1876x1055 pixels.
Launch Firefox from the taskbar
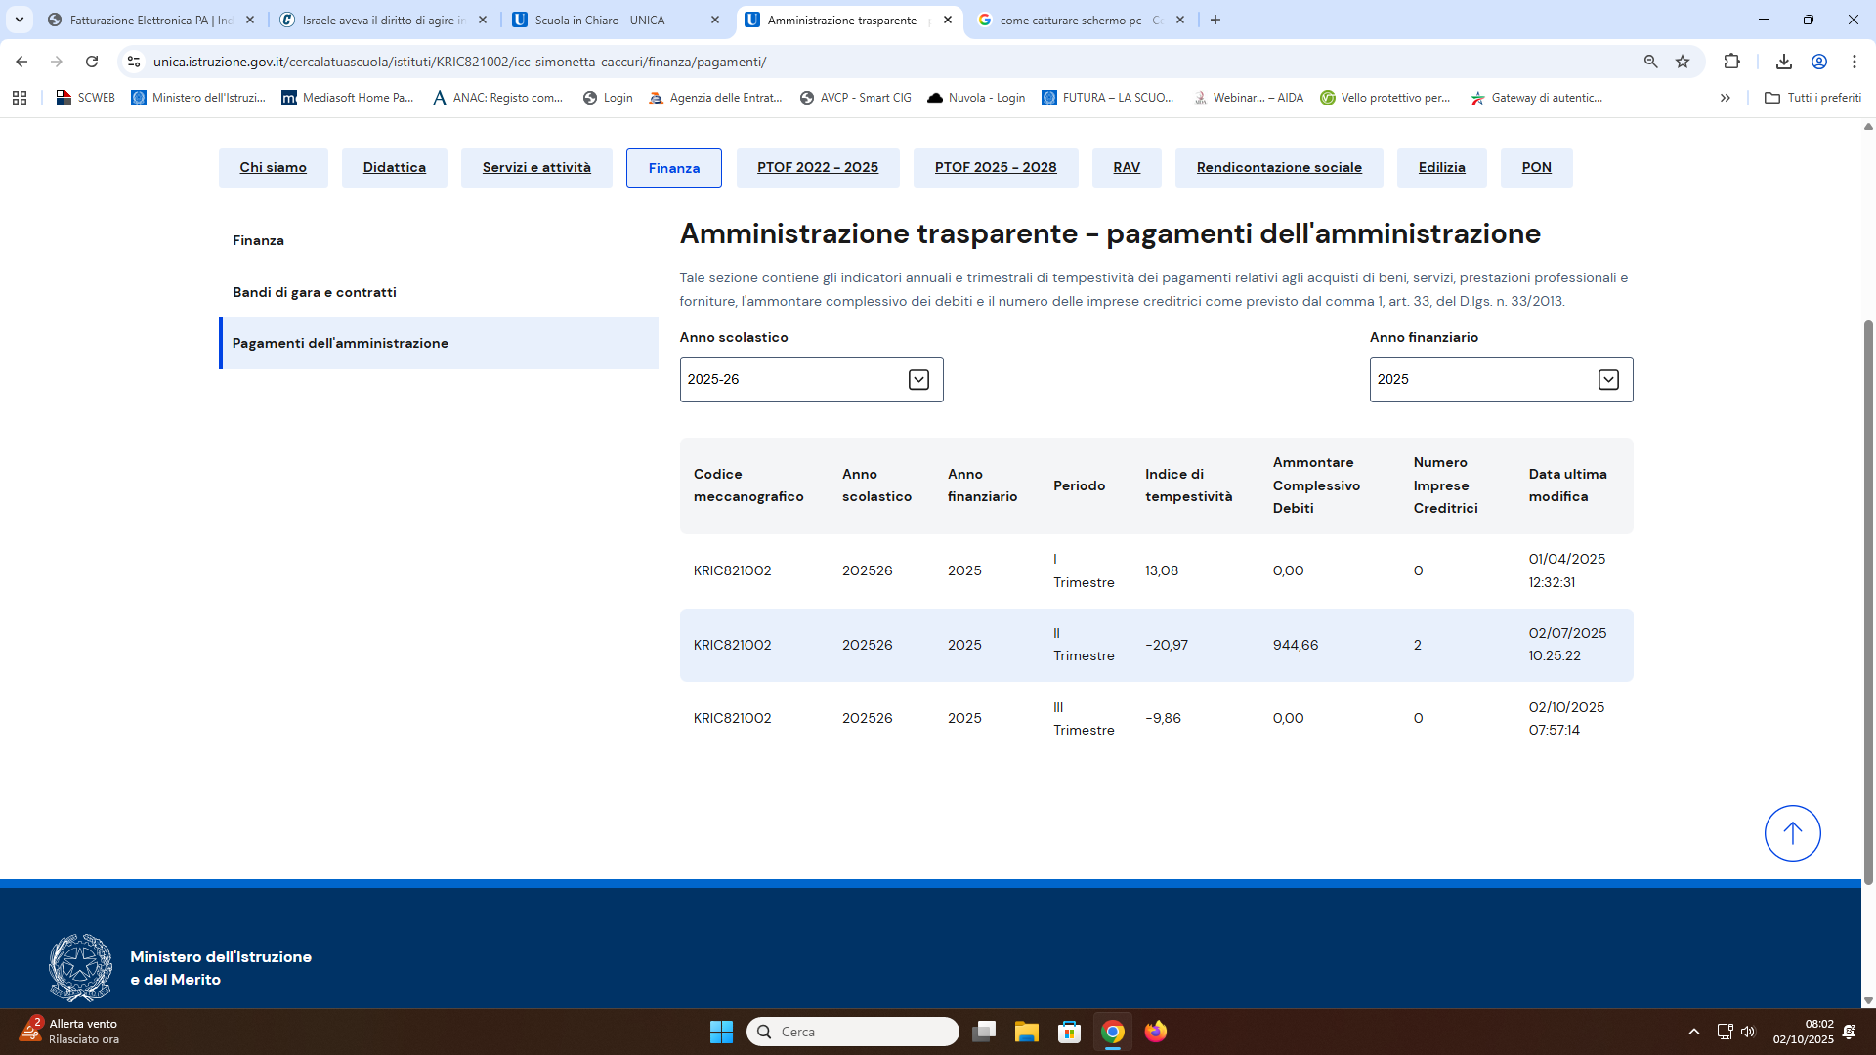(x=1156, y=1032)
